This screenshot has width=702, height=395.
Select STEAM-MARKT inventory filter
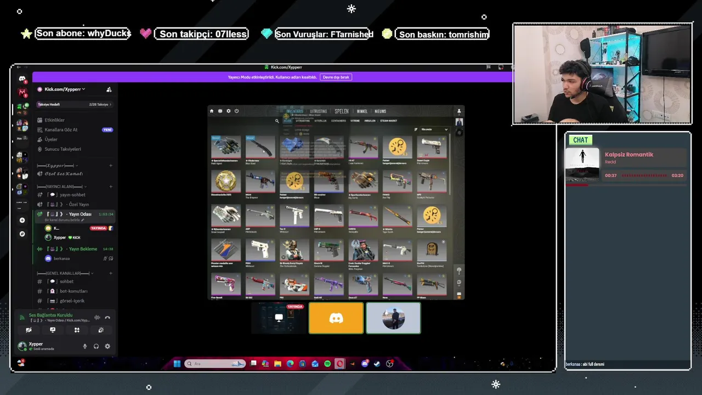[388, 121]
